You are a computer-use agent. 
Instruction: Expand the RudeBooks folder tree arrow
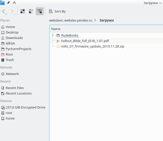coord(53,35)
